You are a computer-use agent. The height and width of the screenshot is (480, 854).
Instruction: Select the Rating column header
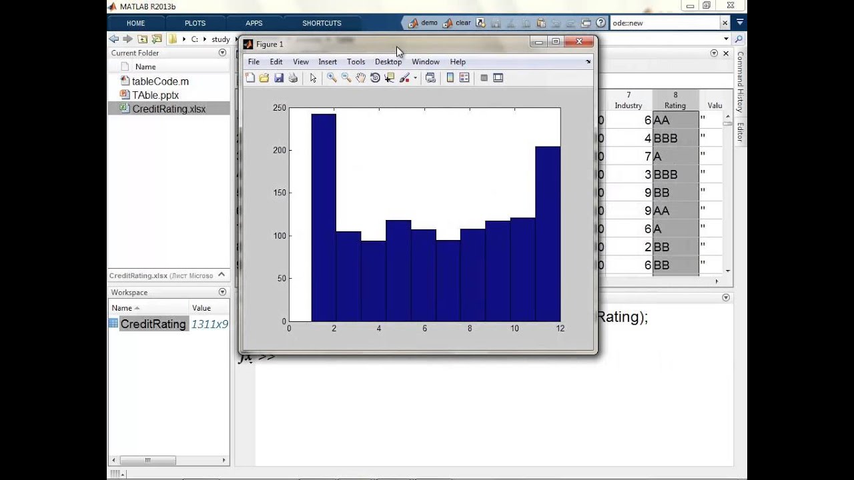(x=675, y=101)
